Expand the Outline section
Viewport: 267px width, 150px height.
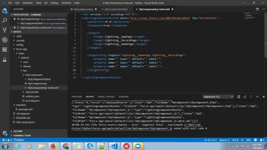(39, 131)
